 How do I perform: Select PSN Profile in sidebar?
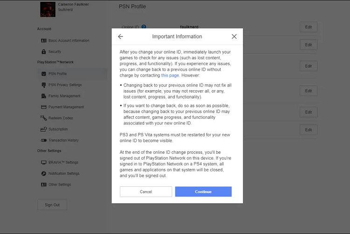coord(72,74)
